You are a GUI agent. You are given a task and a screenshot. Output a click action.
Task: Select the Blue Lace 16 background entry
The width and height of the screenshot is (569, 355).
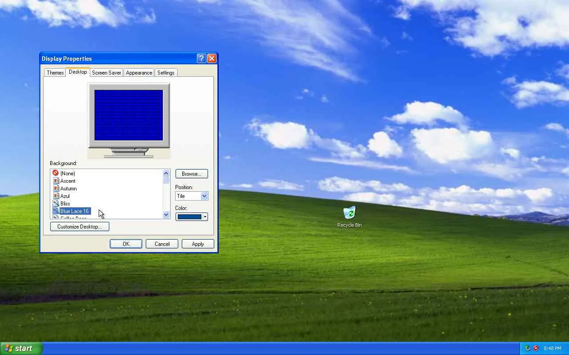[x=75, y=211]
